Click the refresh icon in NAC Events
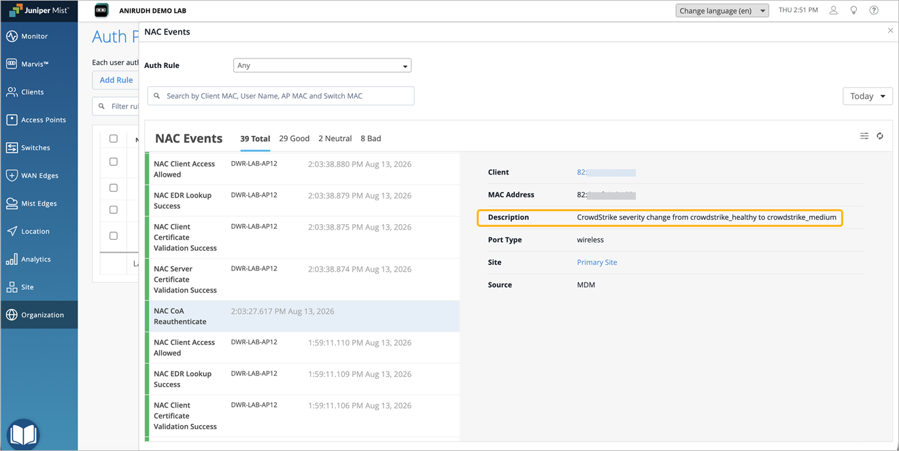 (880, 136)
